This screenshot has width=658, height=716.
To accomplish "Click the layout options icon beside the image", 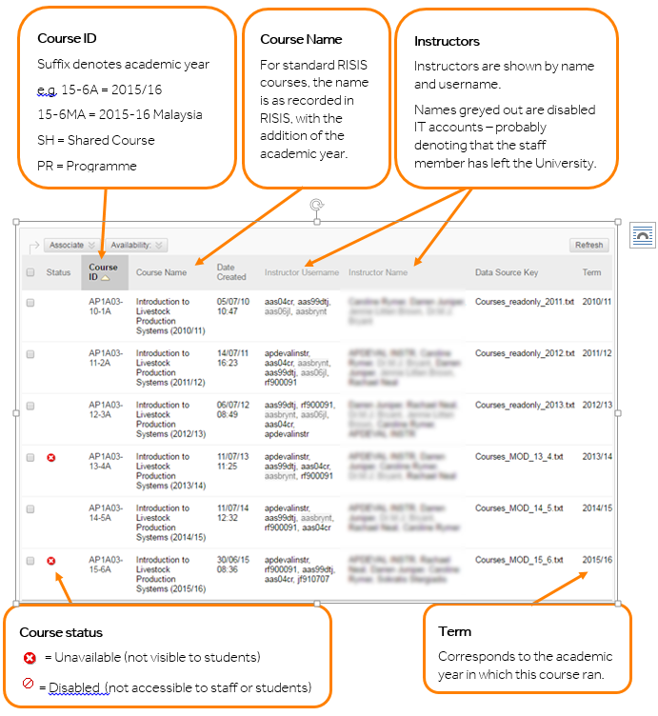I will (x=642, y=236).
